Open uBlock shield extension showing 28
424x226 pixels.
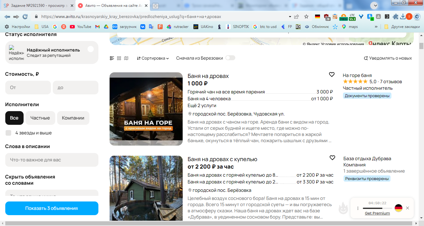pyautogui.click(x=326, y=17)
